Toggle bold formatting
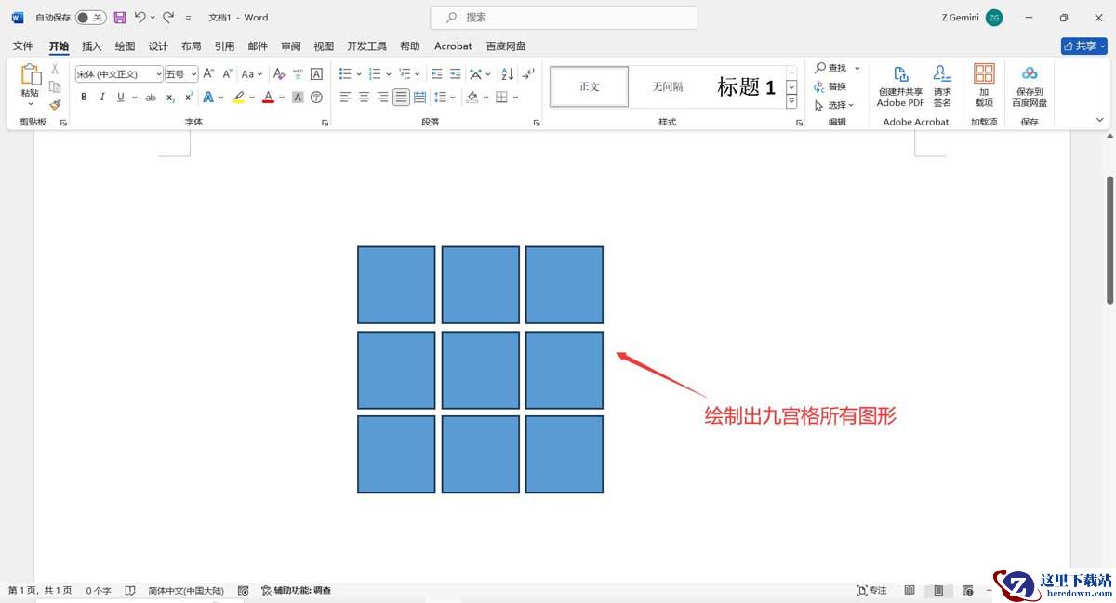This screenshot has width=1116, height=603. click(84, 97)
